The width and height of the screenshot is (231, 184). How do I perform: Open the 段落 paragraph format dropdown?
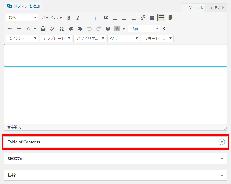22,18
